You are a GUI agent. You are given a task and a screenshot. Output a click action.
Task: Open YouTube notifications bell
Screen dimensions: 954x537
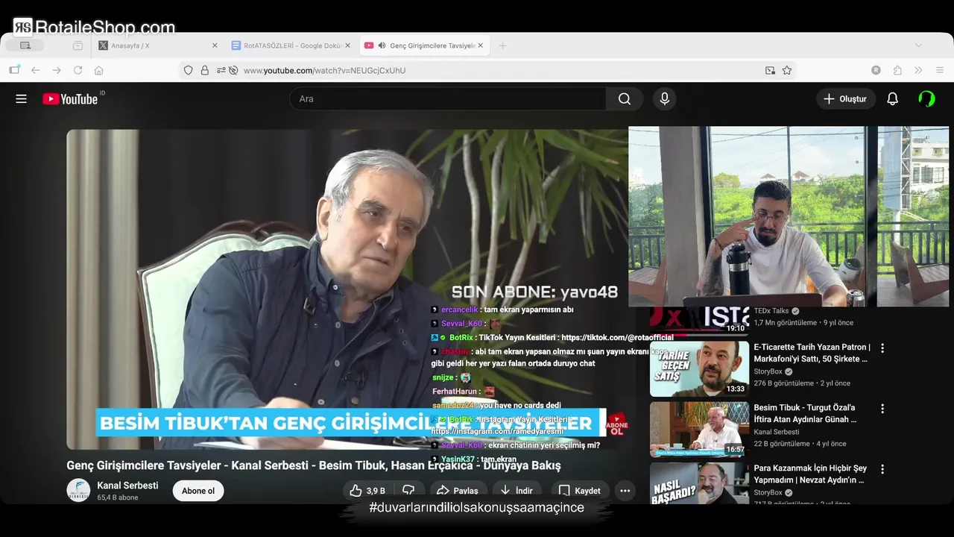(x=892, y=98)
